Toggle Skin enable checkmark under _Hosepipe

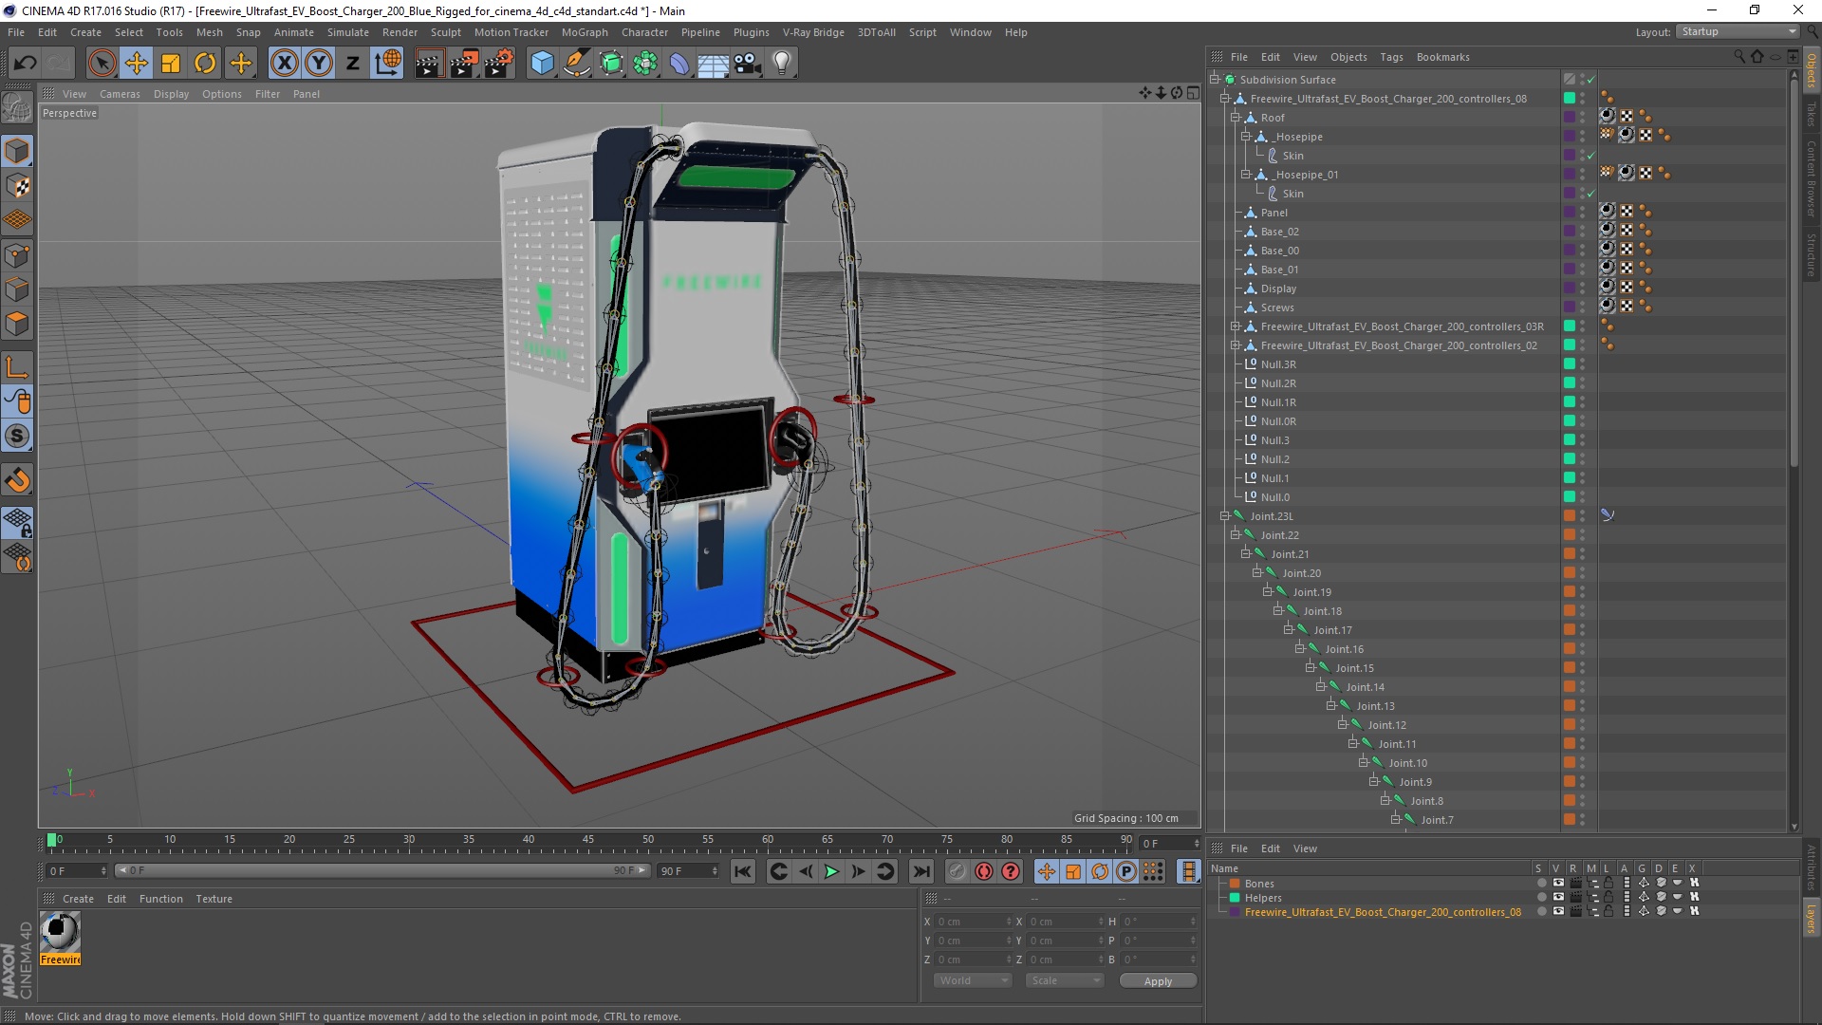coord(1591,156)
